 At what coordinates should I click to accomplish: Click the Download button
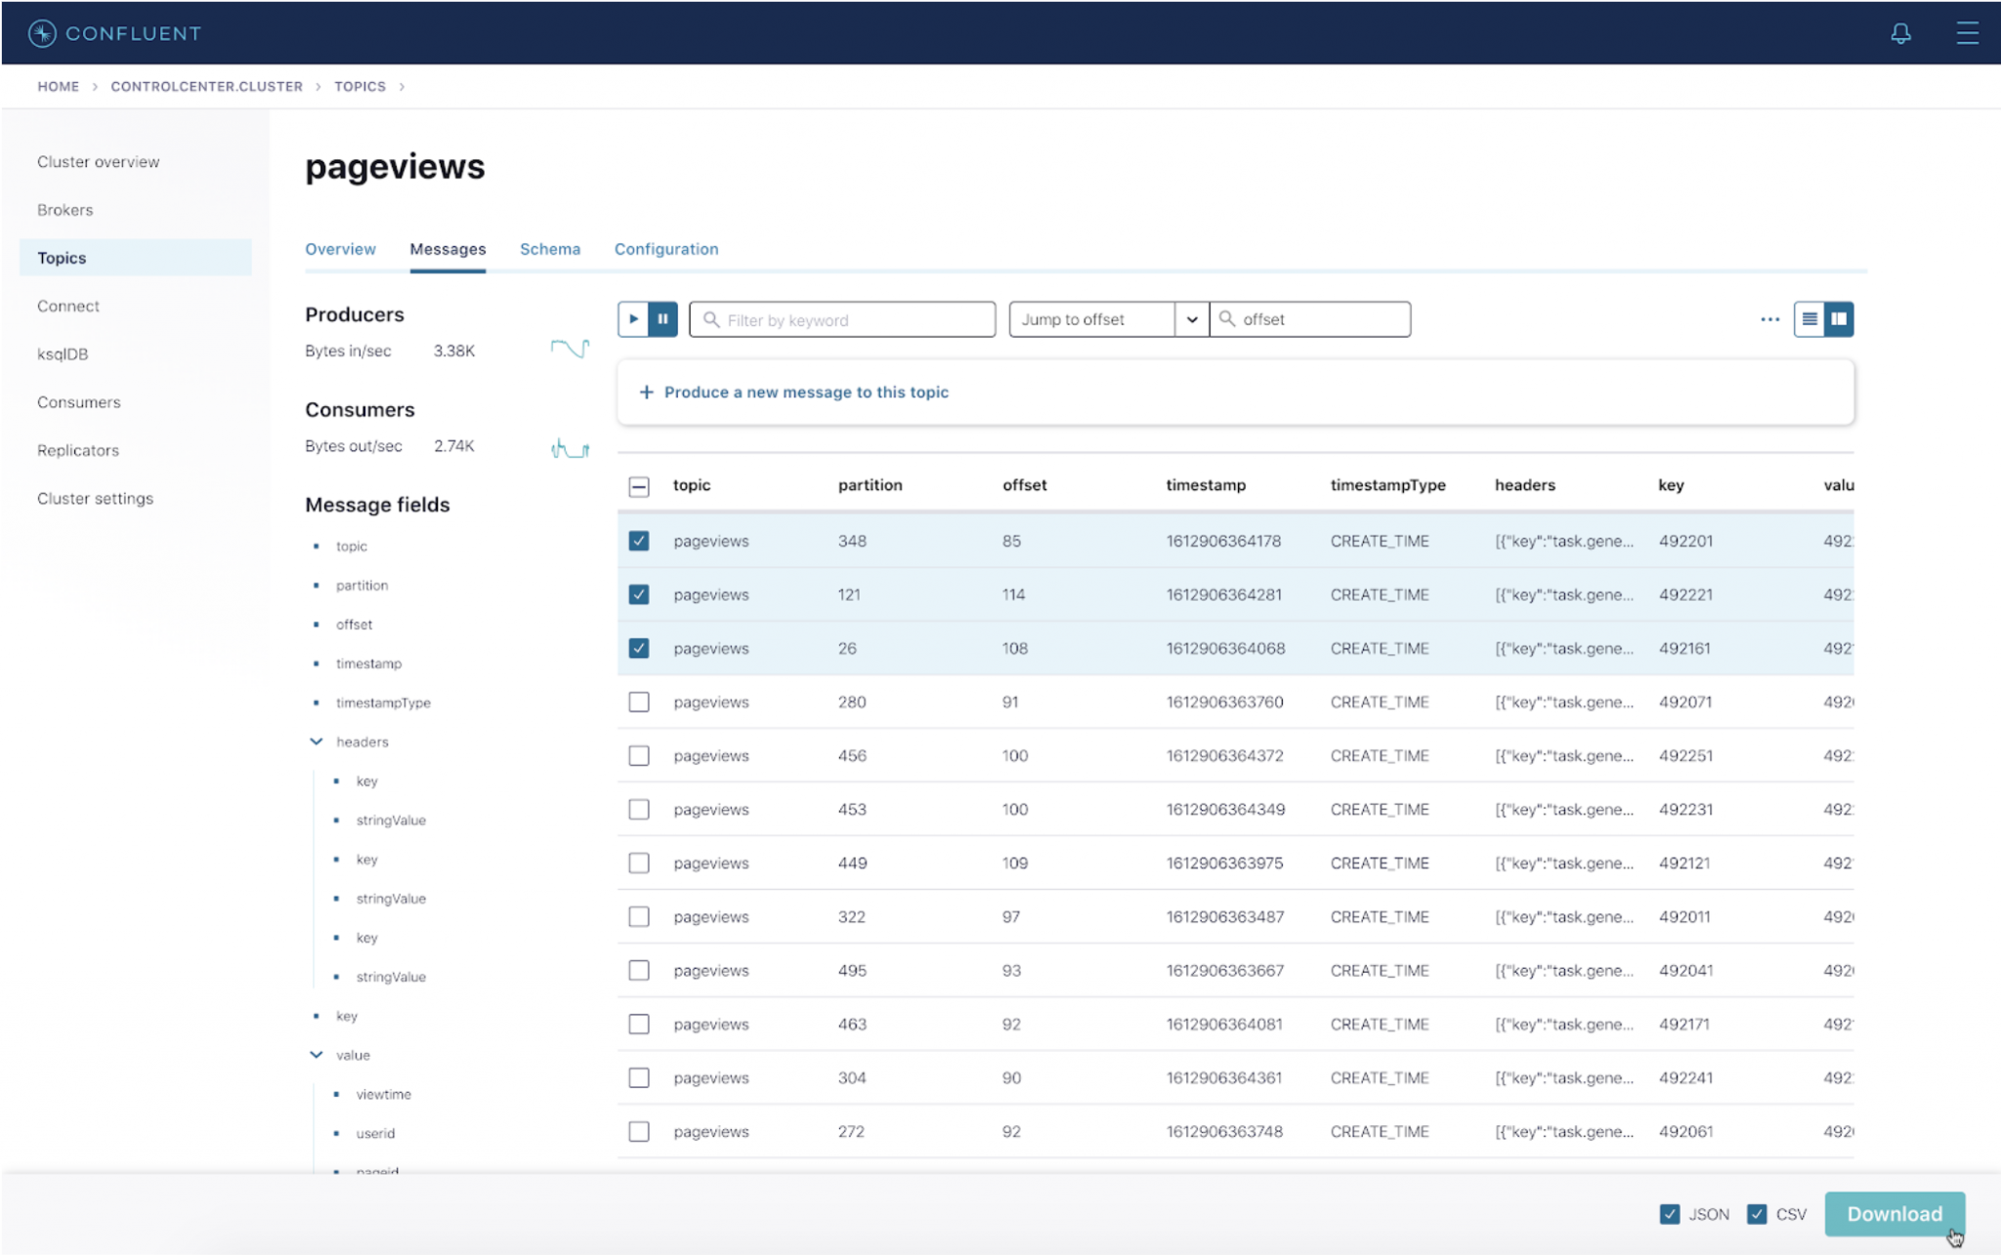(x=1894, y=1214)
